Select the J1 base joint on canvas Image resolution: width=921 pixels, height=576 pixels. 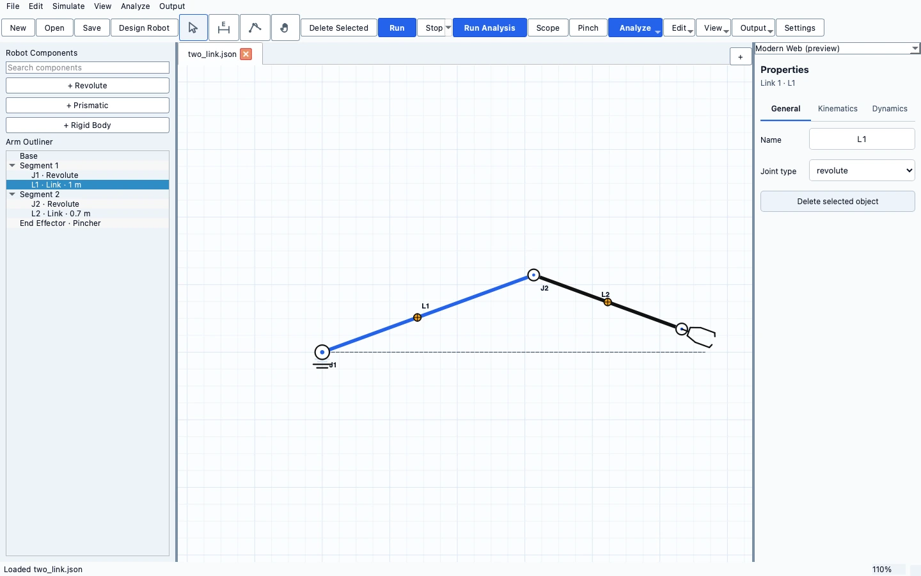coord(322,352)
